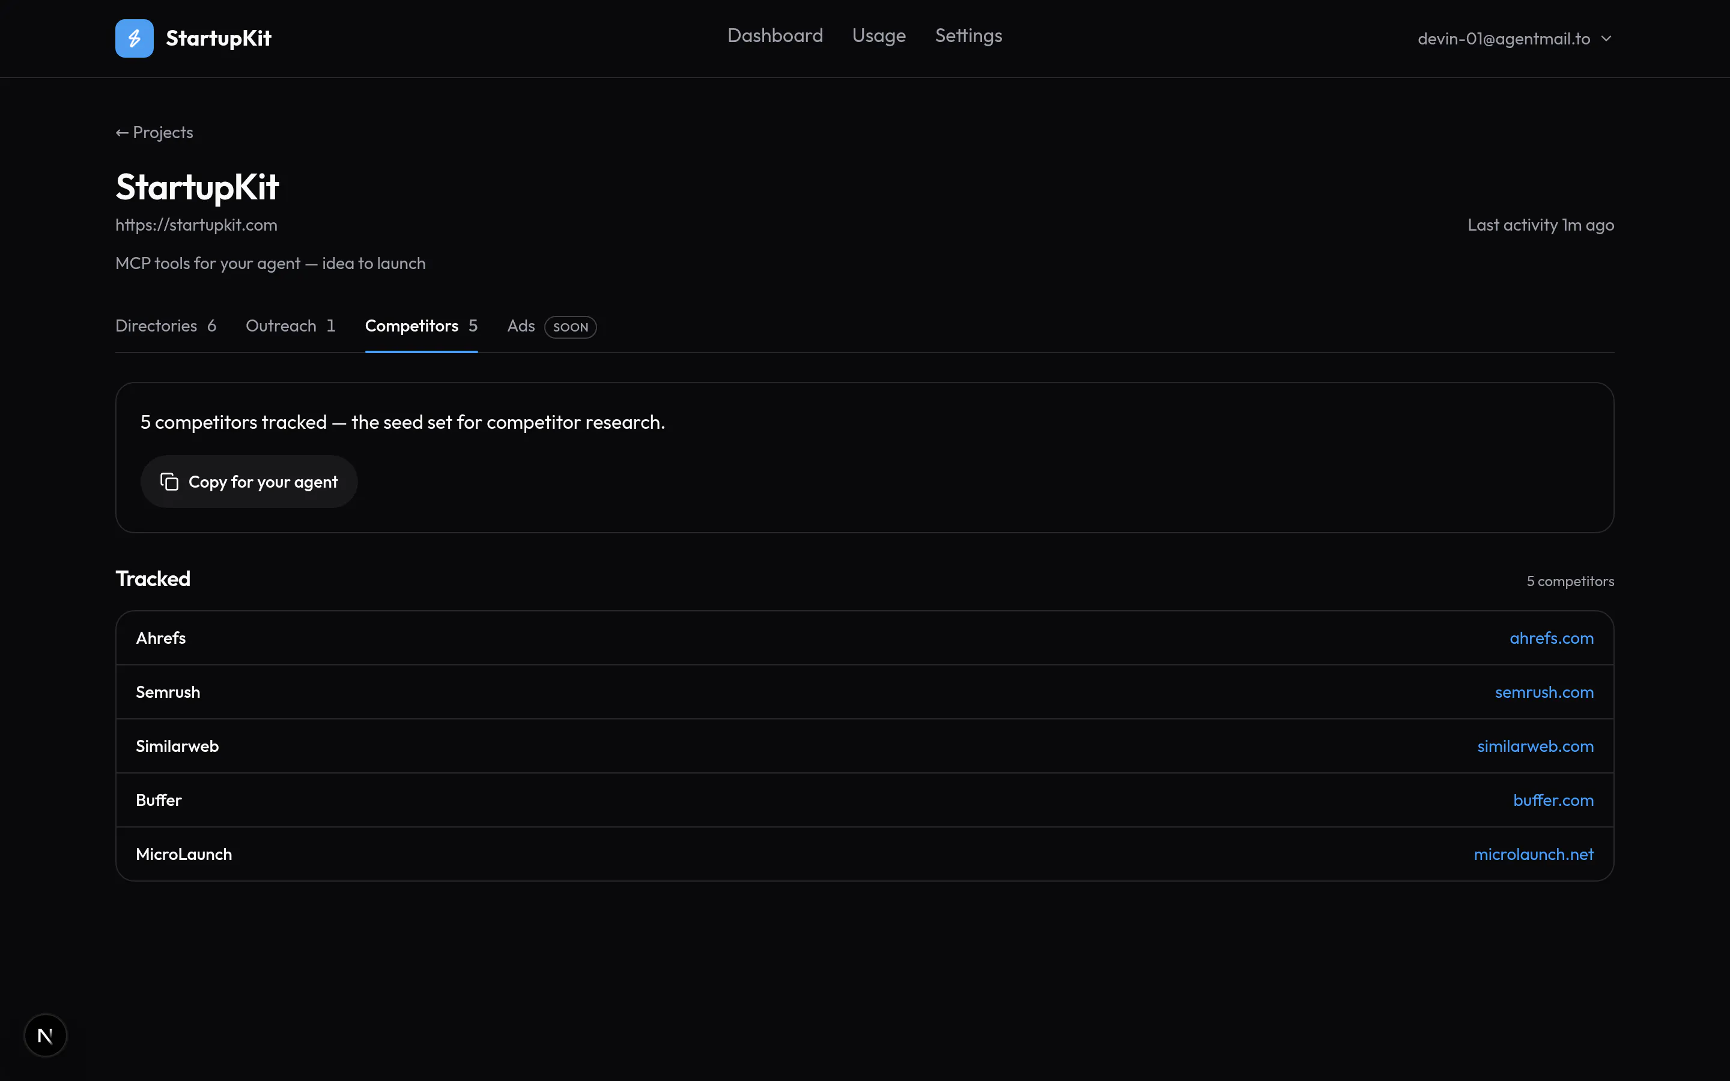Click the '5 competitors' count label
Viewport: 1730px width, 1081px height.
(x=1571, y=581)
